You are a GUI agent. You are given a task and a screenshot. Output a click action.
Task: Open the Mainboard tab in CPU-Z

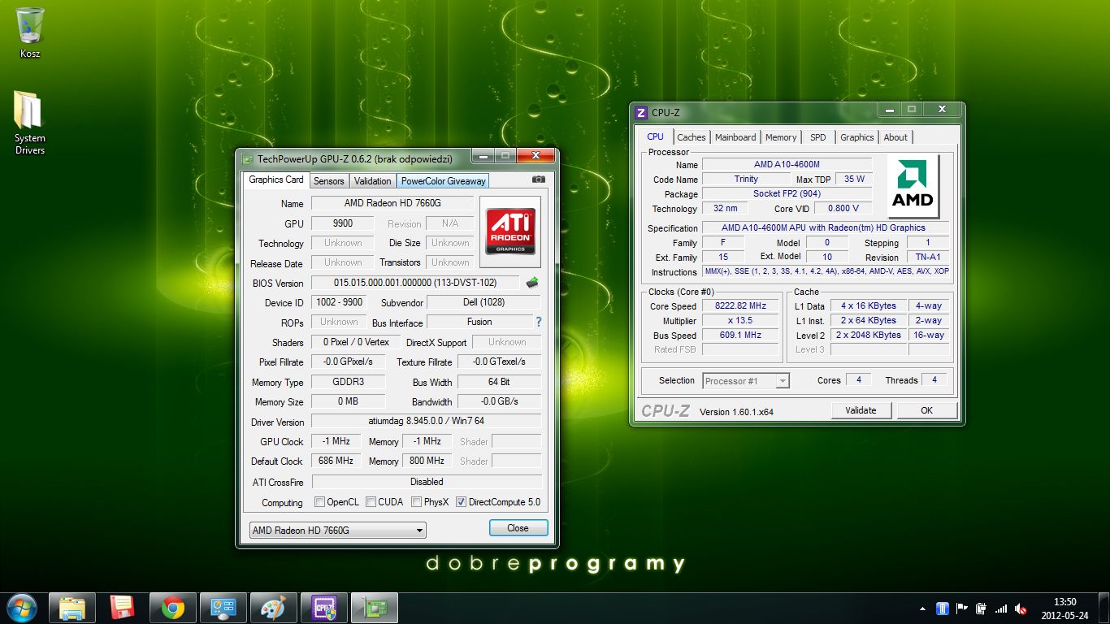735,137
